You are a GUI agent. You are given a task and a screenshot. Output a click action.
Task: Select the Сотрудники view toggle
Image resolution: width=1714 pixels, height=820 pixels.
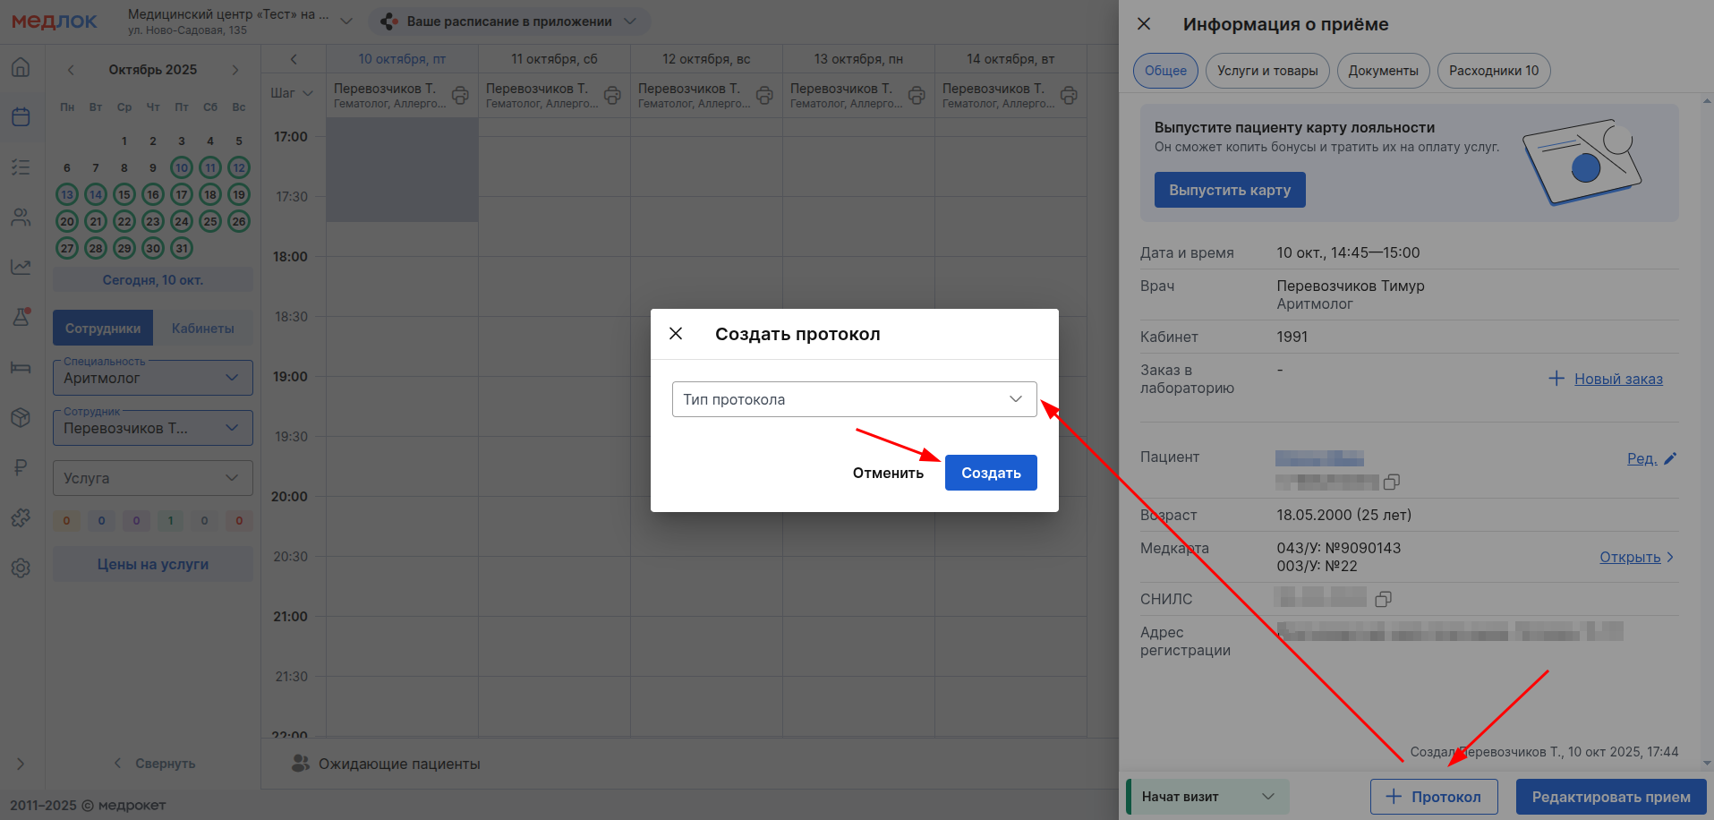tap(103, 329)
